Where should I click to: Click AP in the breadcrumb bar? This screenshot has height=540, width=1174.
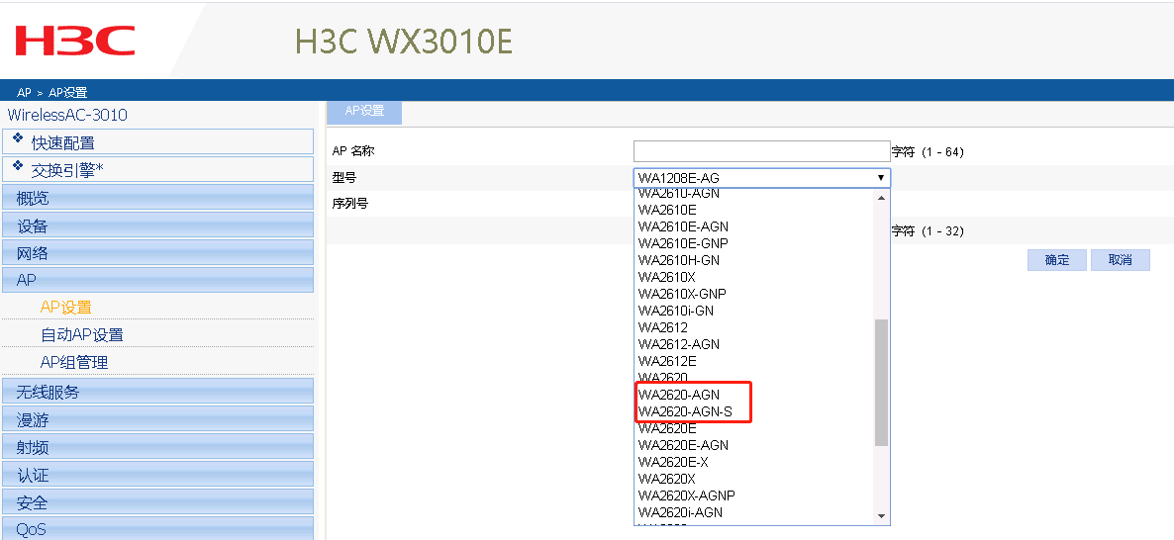[x=24, y=93]
